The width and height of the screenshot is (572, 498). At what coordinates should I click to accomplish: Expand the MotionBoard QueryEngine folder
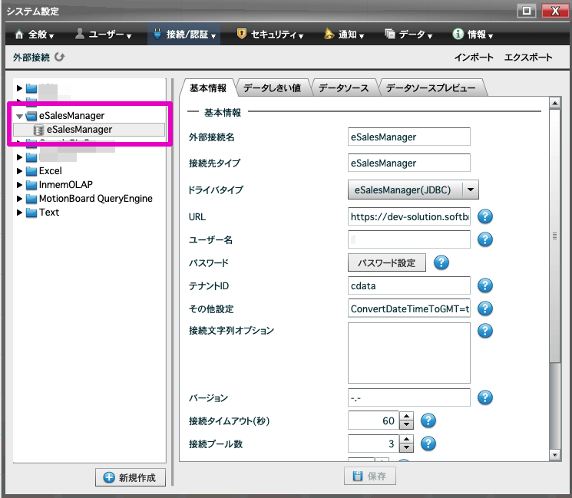click(19, 199)
